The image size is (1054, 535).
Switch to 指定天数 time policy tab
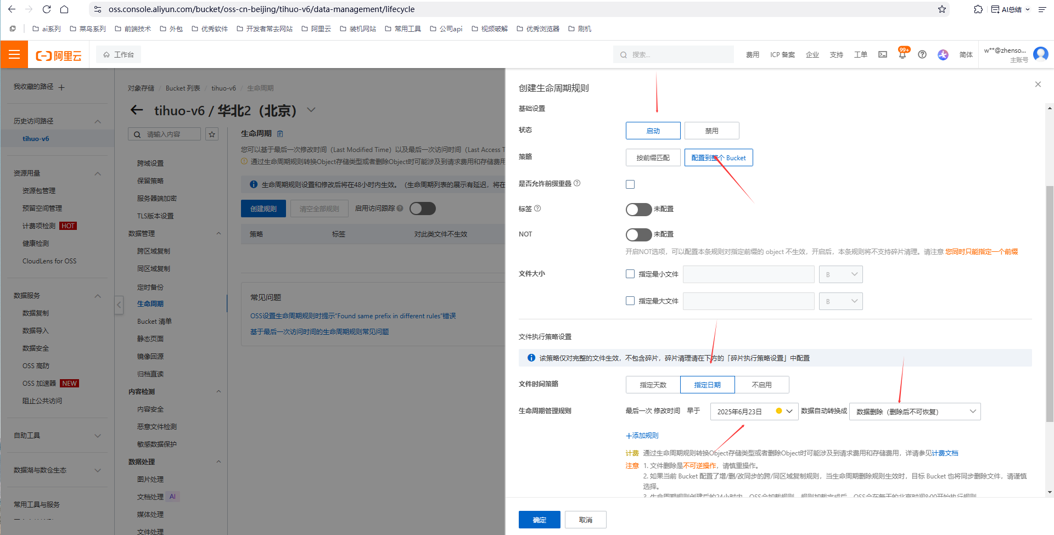point(653,385)
